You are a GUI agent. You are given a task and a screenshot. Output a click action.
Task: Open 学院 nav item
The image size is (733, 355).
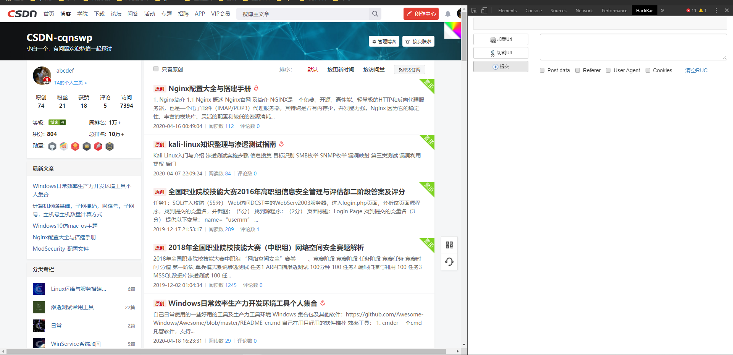pyautogui.click(x=82, y=14)
